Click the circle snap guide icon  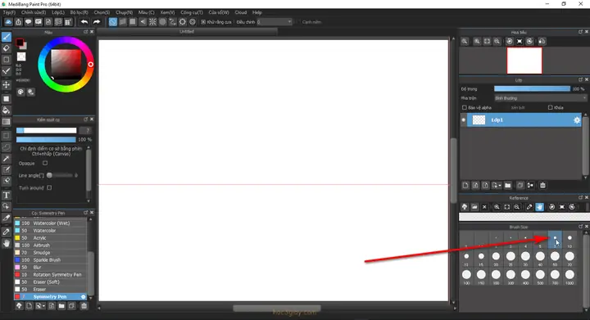(162, 22)
